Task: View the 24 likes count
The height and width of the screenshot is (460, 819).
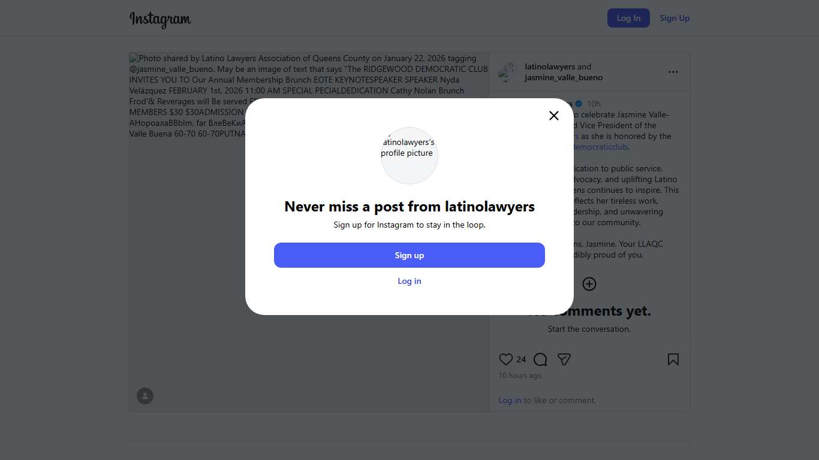Action: pyautogui.click(x=521, y=359)
